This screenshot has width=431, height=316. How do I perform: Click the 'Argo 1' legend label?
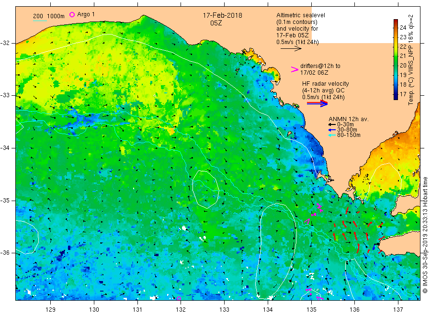click(86, 14)
